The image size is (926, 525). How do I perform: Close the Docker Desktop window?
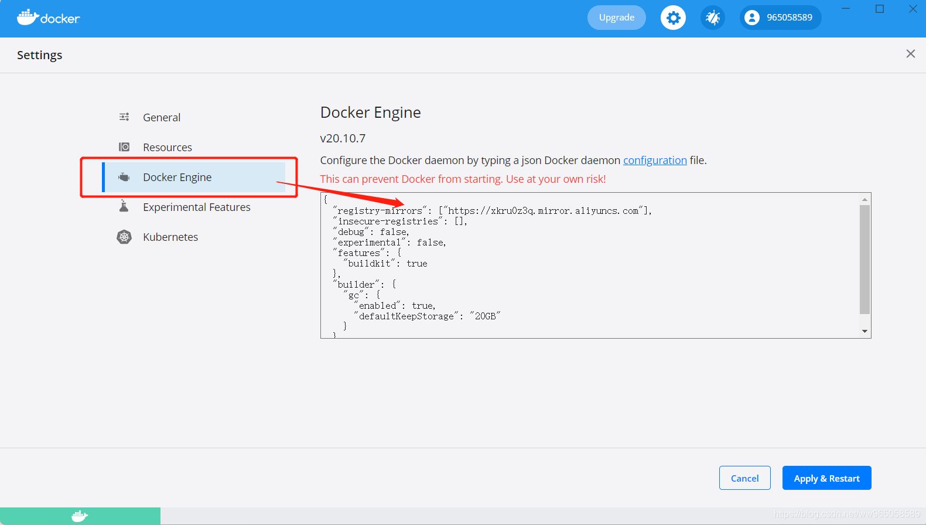[x=913, y=9]
